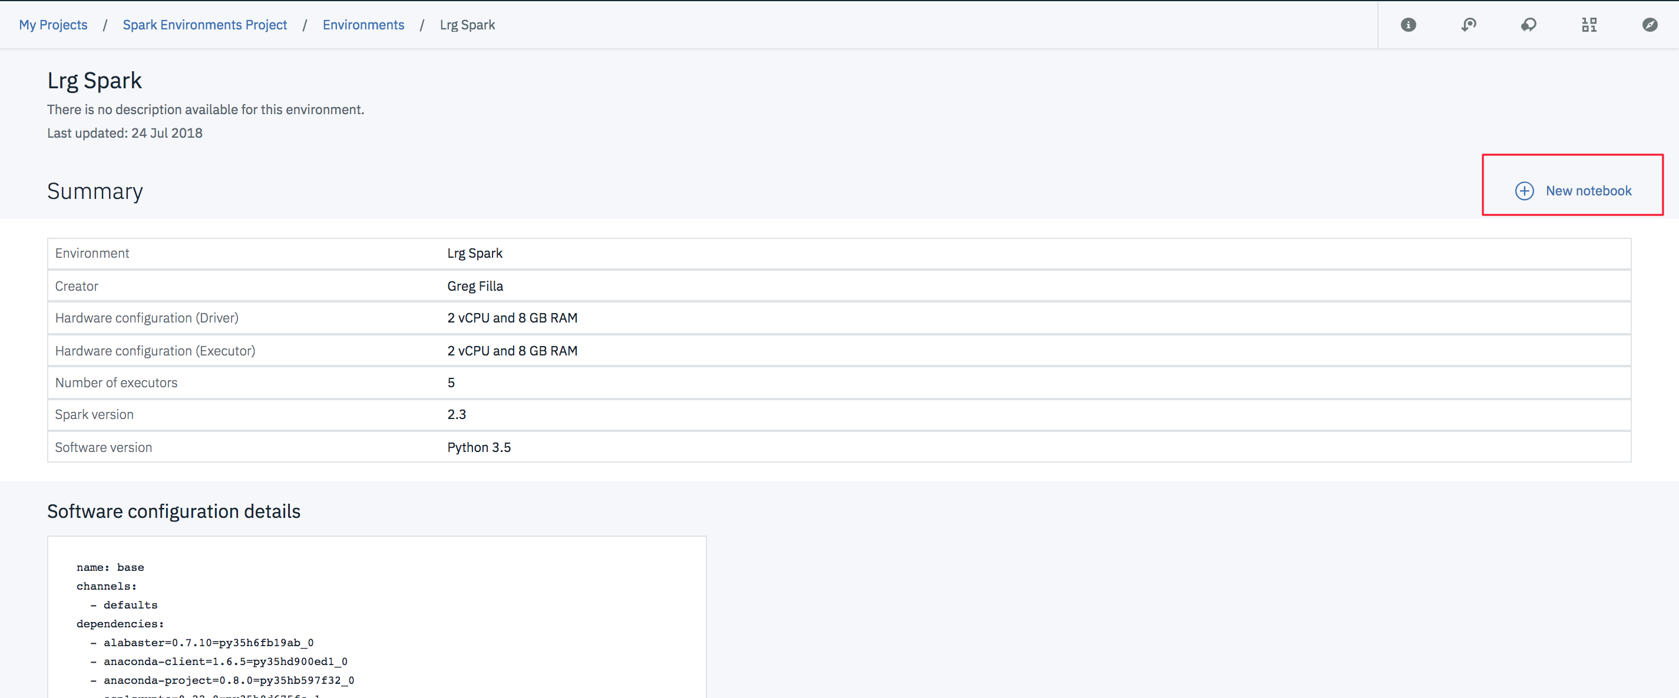1679x698 pixels.
Task: Click the Software configuration details heading
Action: 173,512
